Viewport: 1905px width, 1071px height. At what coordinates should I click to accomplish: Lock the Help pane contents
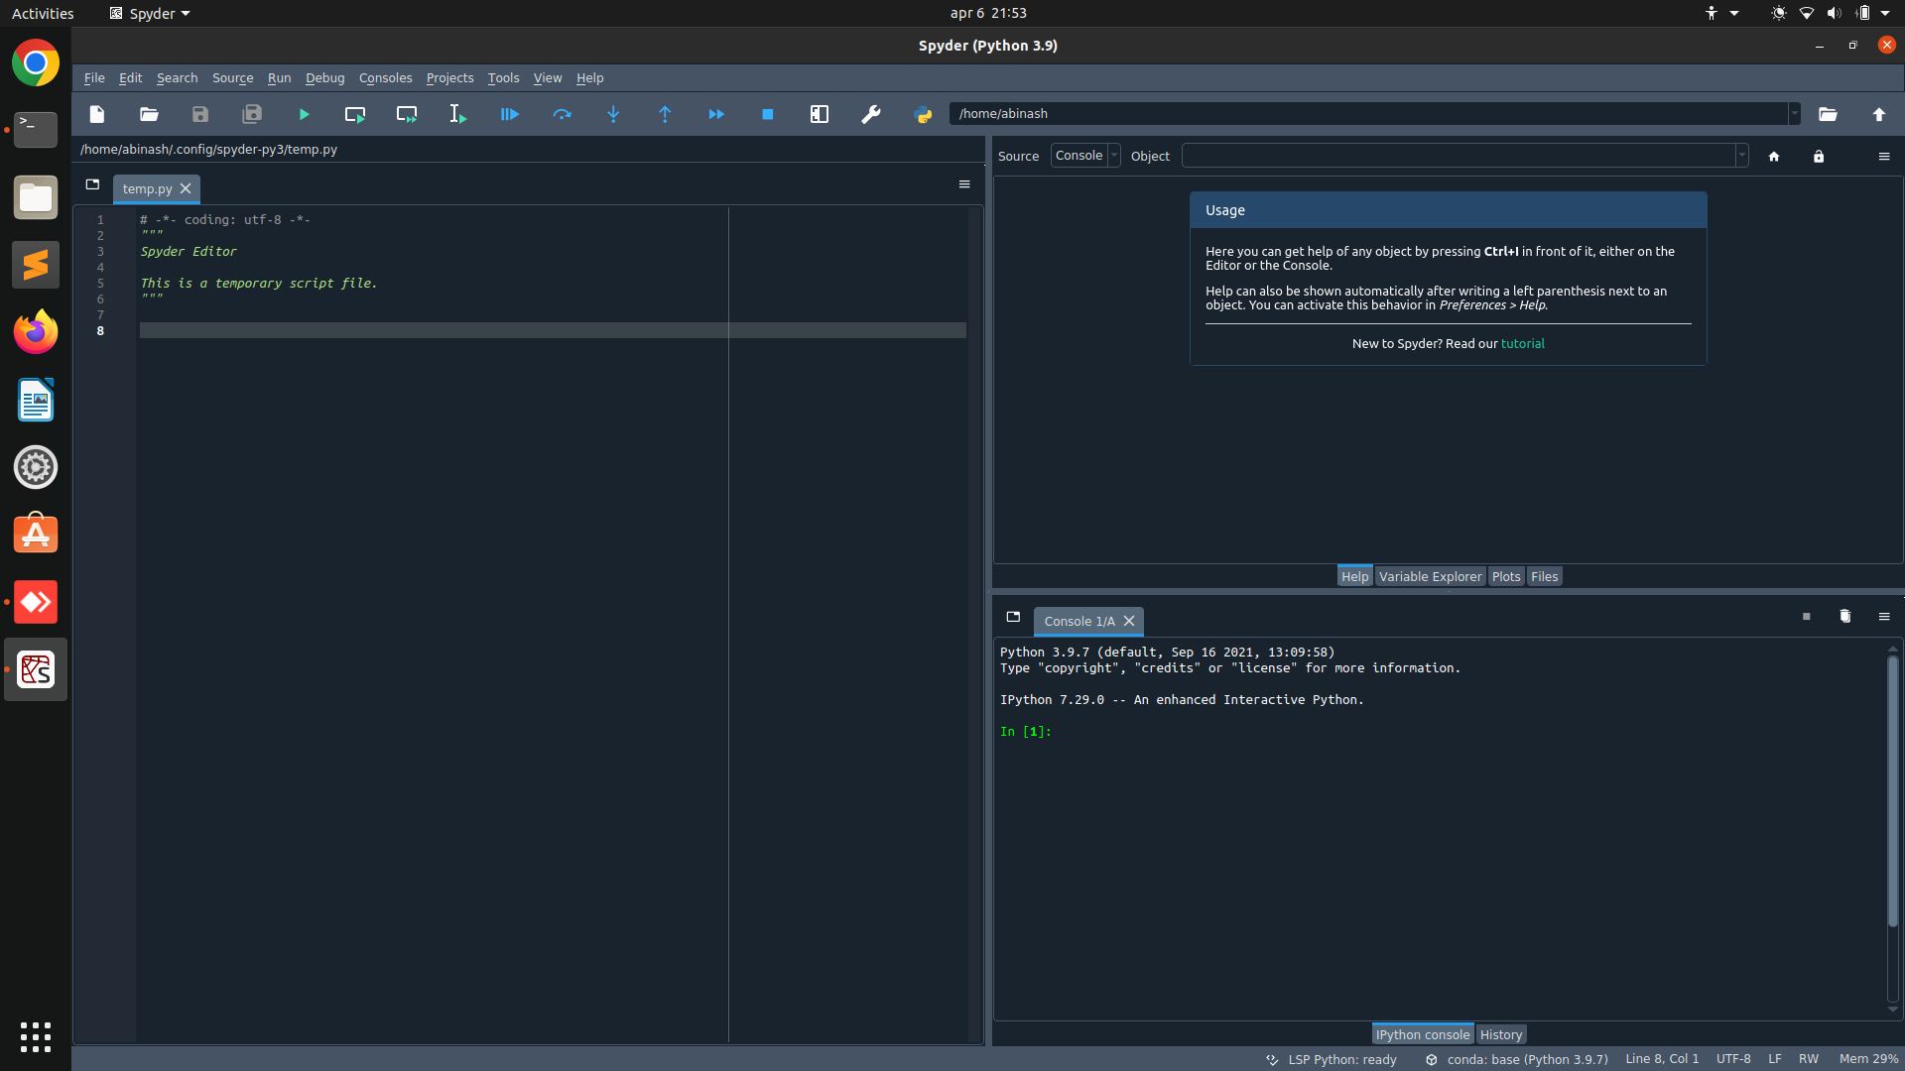click(x=1818, y=156)
